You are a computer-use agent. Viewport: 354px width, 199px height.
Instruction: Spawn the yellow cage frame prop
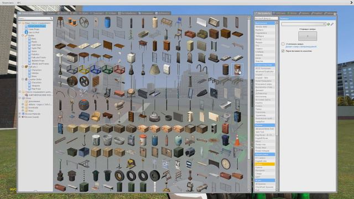(x=84, y=70)
